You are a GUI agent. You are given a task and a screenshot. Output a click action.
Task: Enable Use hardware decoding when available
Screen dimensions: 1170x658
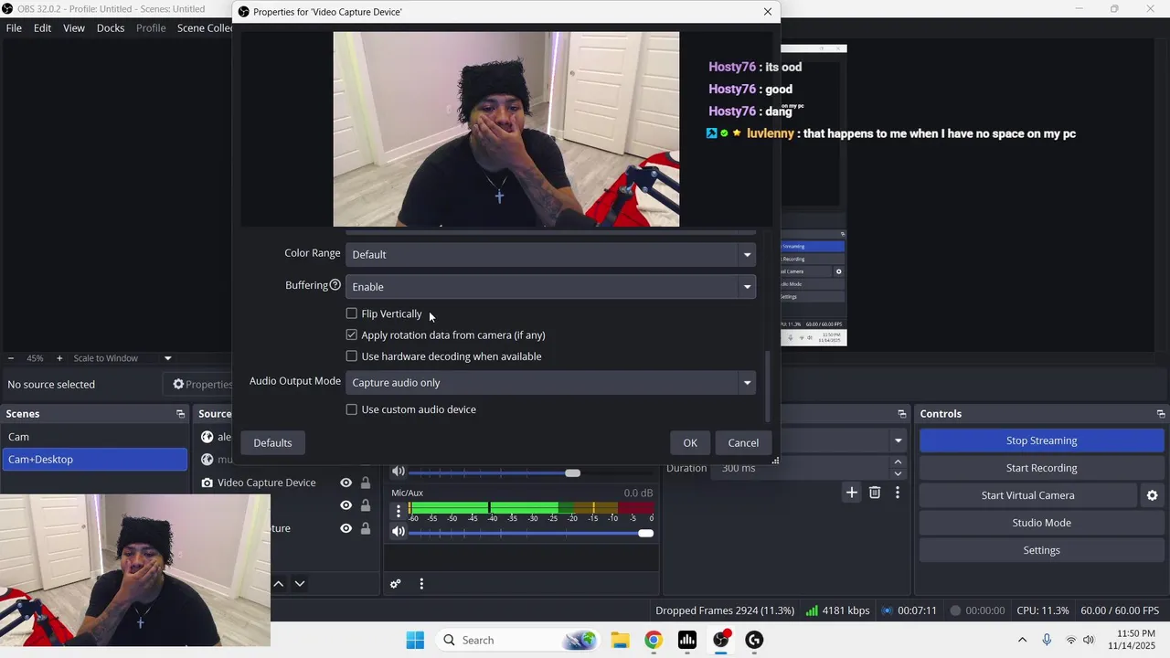pyautogui.click(x=352, y=356)
